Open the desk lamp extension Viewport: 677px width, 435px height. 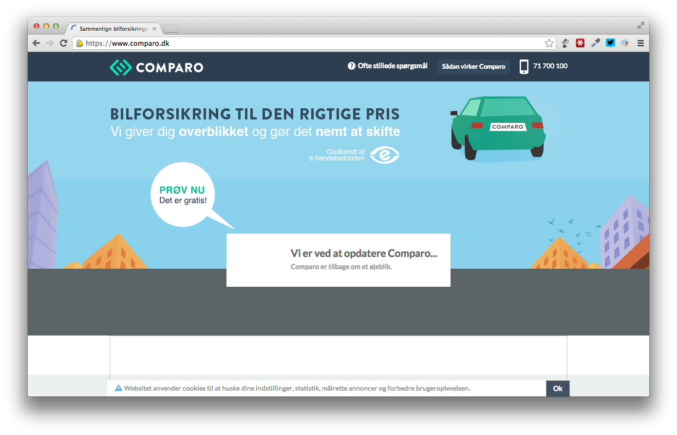pos(565,43)
